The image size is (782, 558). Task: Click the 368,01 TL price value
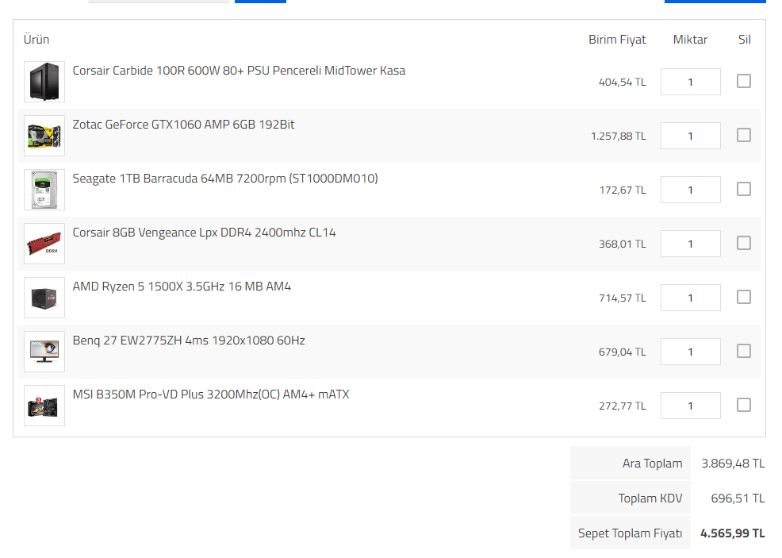click(x=622, y=244)
